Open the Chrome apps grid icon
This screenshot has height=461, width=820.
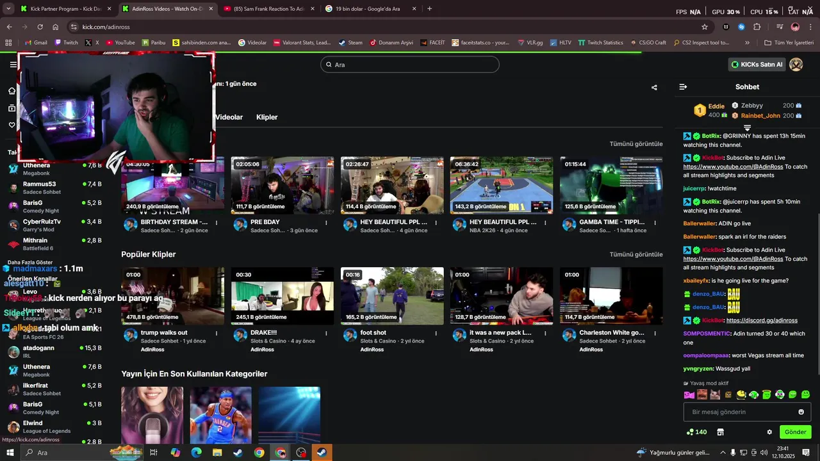coord(8,43)
